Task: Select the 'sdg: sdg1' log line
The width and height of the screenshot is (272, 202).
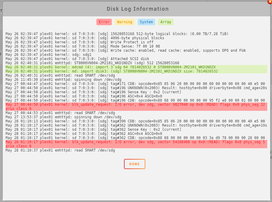Action: pyautogui.click(x=48, y=55)
